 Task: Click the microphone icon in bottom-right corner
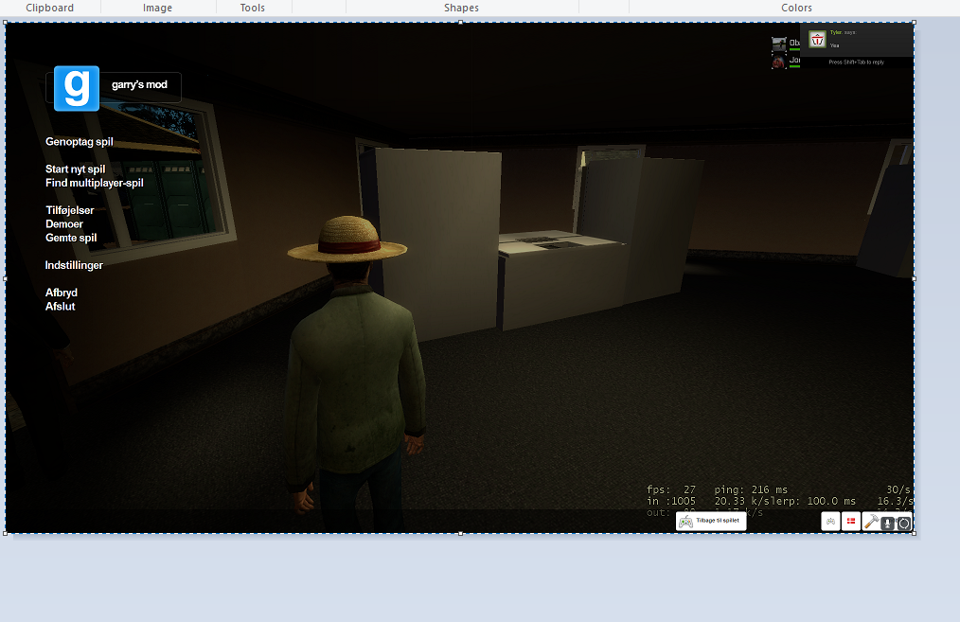tap(888, 523)
